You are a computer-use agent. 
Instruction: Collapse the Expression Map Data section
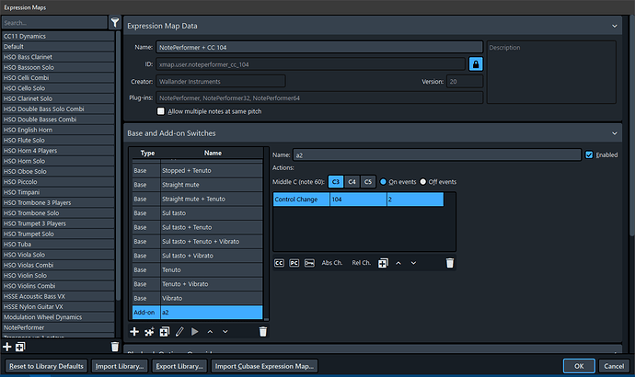[615, 26]
